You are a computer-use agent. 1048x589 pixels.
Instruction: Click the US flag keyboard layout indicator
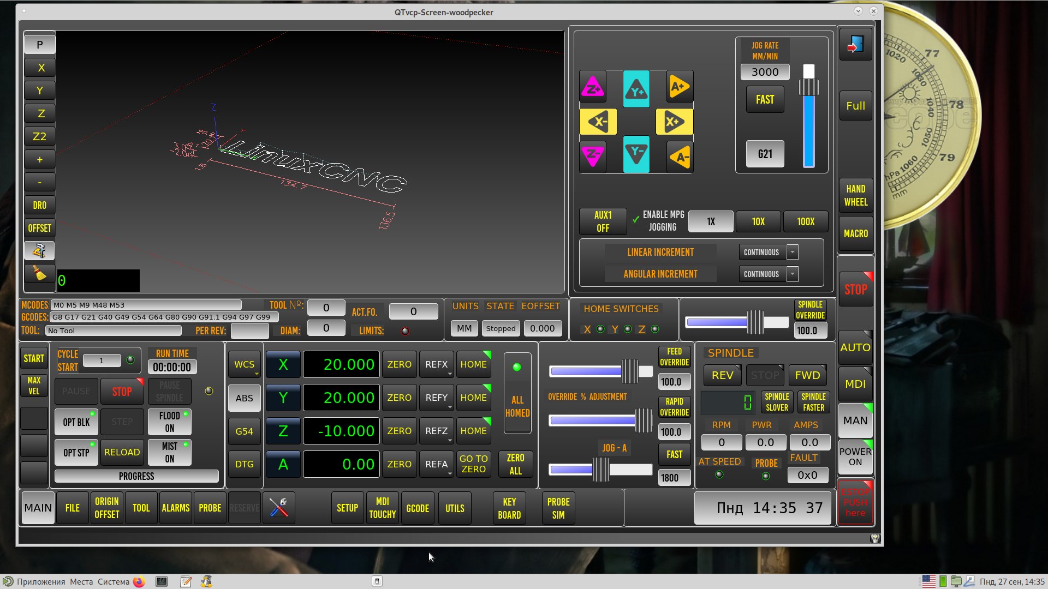(928, 581)
